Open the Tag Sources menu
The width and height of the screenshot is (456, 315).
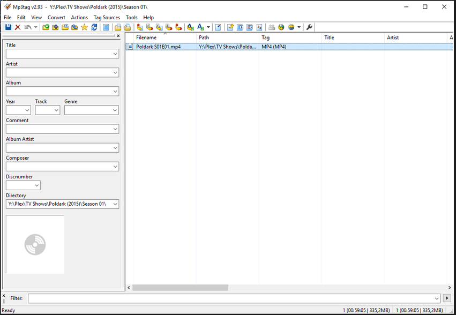tap(107, 18)
